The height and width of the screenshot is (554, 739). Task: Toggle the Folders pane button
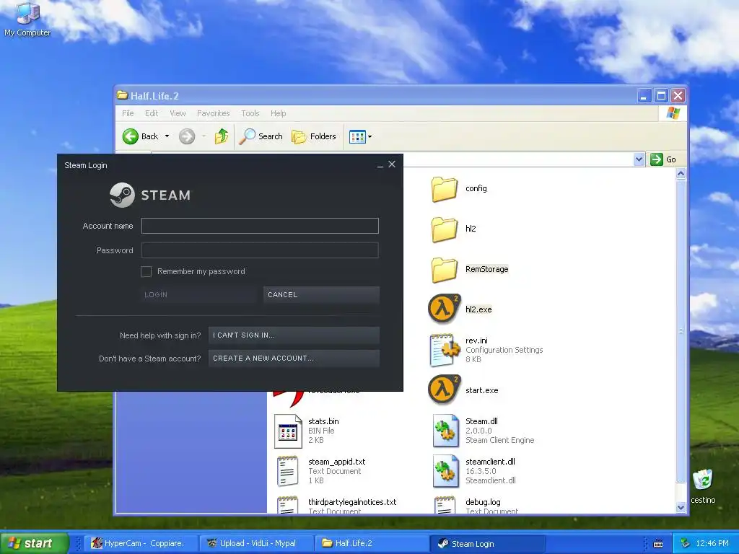point(314,136)
